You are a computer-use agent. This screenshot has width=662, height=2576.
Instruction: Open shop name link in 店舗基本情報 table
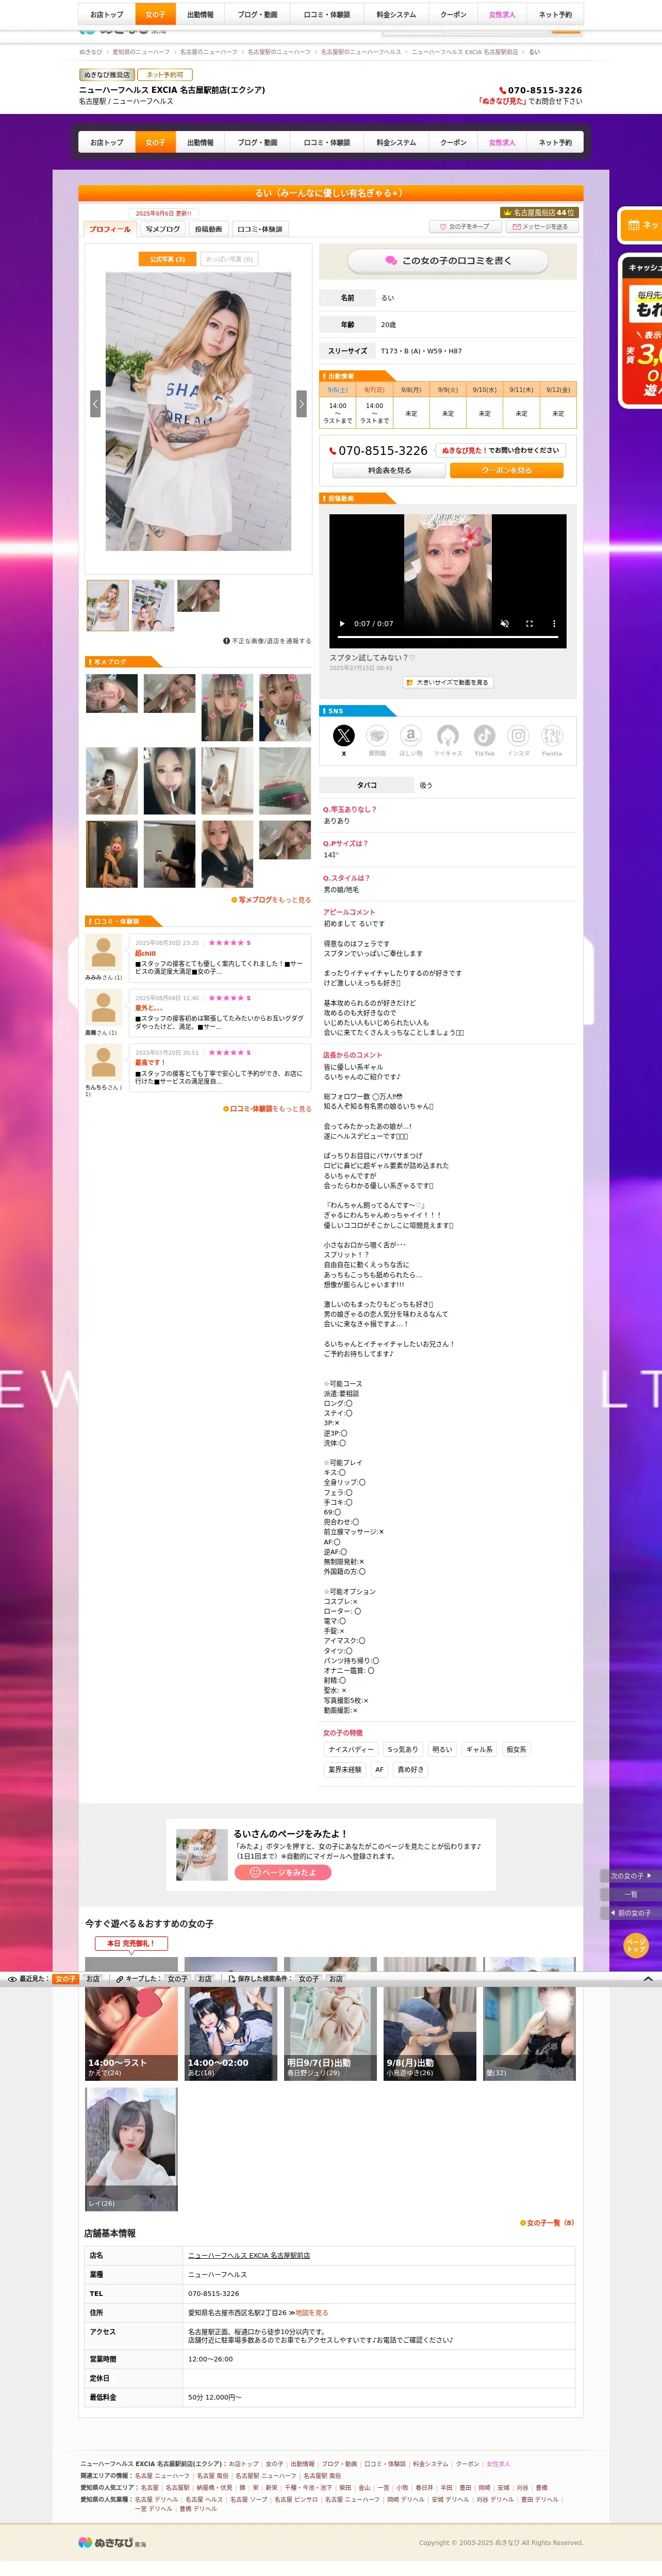pyautogui.click(x=249, y=2256)
